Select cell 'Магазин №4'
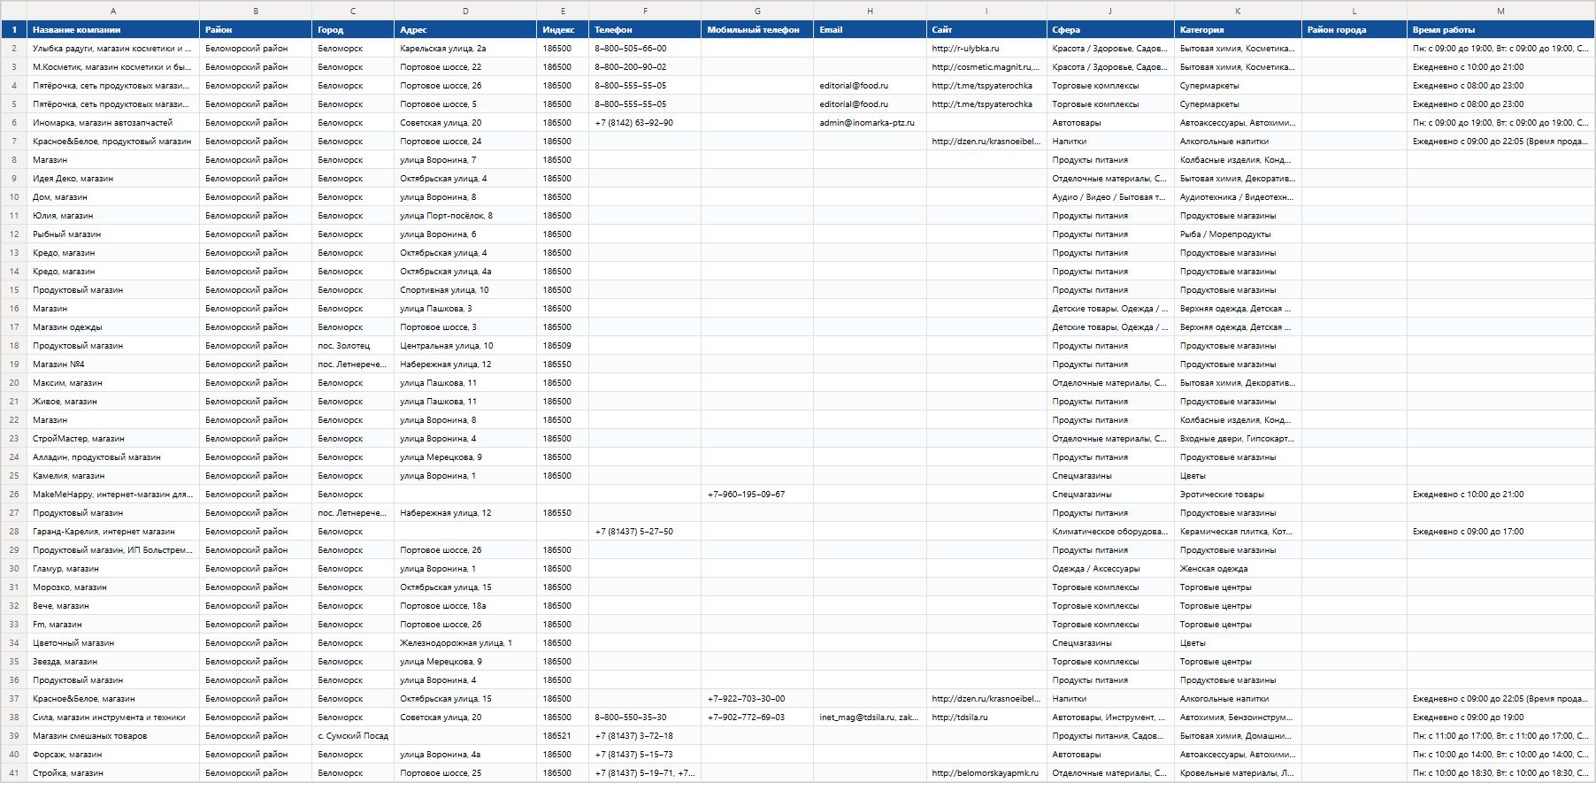This screenshot has width=1596, height=798. pyautogui.click(x=113, y=364)
